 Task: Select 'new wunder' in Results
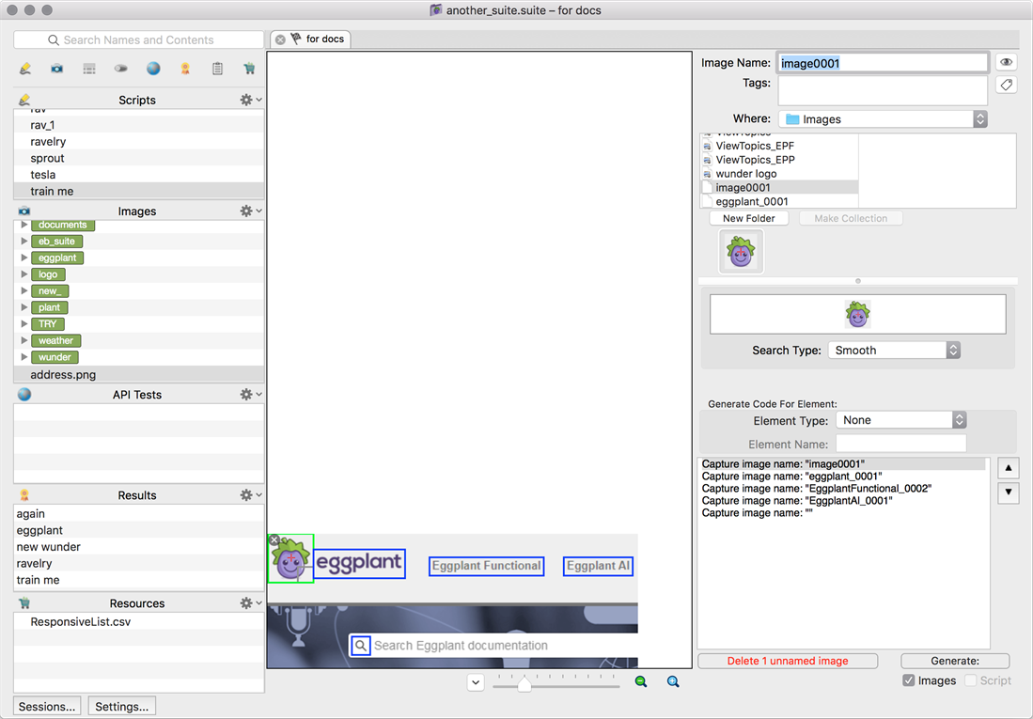tap(138, 547)
